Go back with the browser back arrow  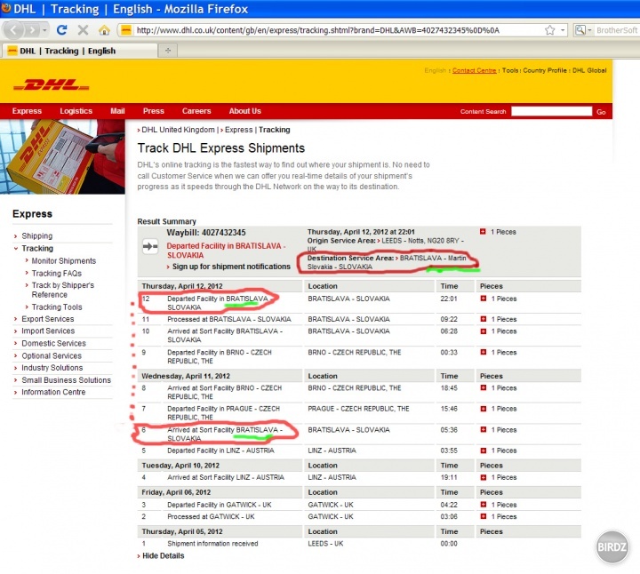click(13, 30)
